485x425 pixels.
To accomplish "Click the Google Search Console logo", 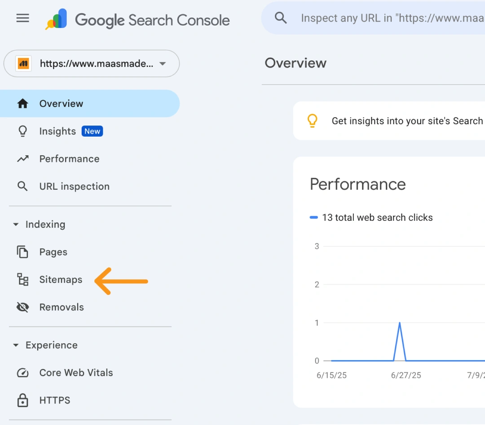I will pyautogui.click(x=138, y=19).
